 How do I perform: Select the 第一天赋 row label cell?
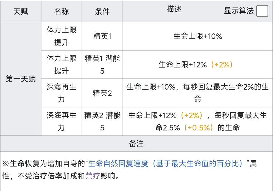tap(21, 79)
